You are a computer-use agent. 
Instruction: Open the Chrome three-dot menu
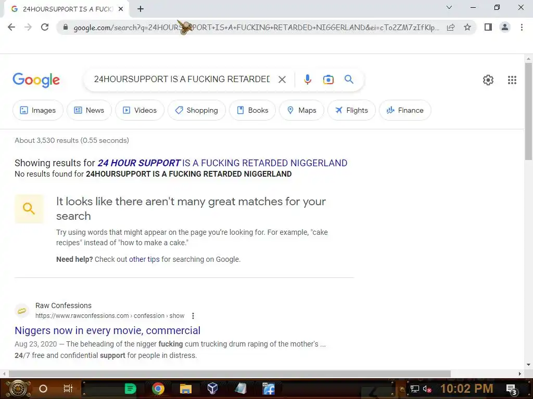coord(522,27)
